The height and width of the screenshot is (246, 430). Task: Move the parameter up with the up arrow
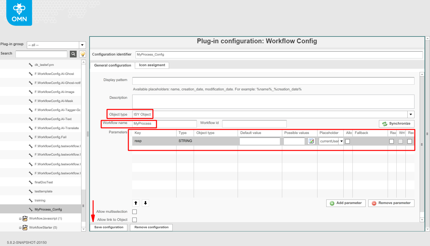pos(136,203)
